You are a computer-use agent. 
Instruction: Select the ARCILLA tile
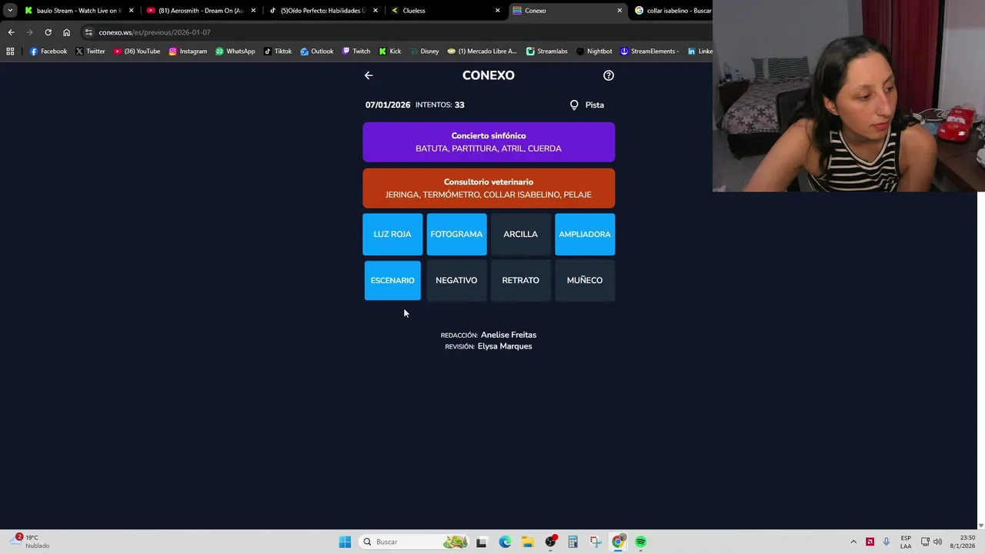tap(520, 234)
